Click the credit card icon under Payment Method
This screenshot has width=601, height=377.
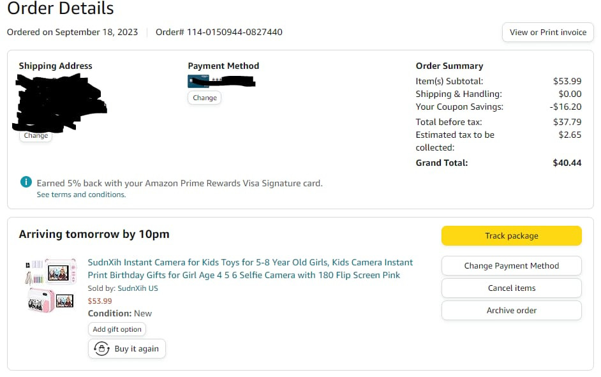pyautogui.click(x=198, y=81)
